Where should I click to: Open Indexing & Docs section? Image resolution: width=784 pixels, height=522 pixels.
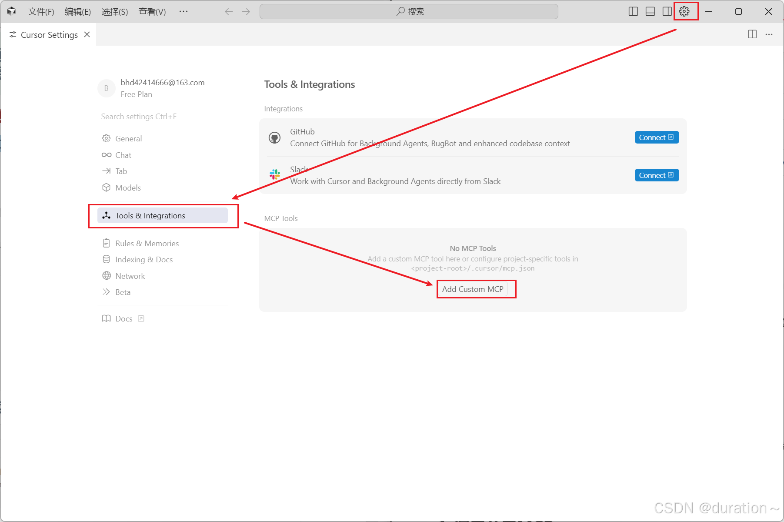coord(163,259)
